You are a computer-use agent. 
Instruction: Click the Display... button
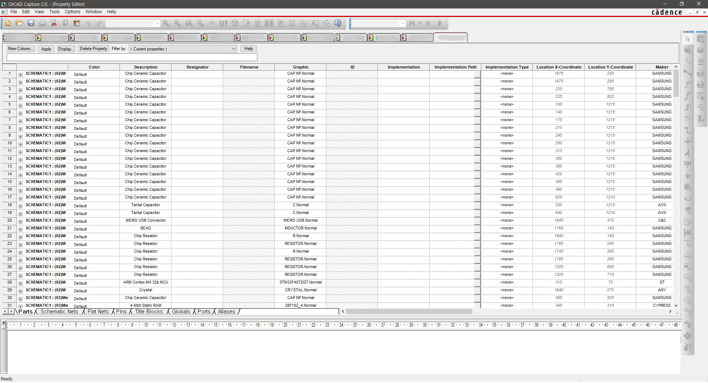click(66, 49)
